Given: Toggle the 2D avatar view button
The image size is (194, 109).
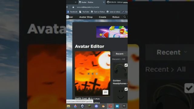Looking at the screenshot, I should [105, 92].
